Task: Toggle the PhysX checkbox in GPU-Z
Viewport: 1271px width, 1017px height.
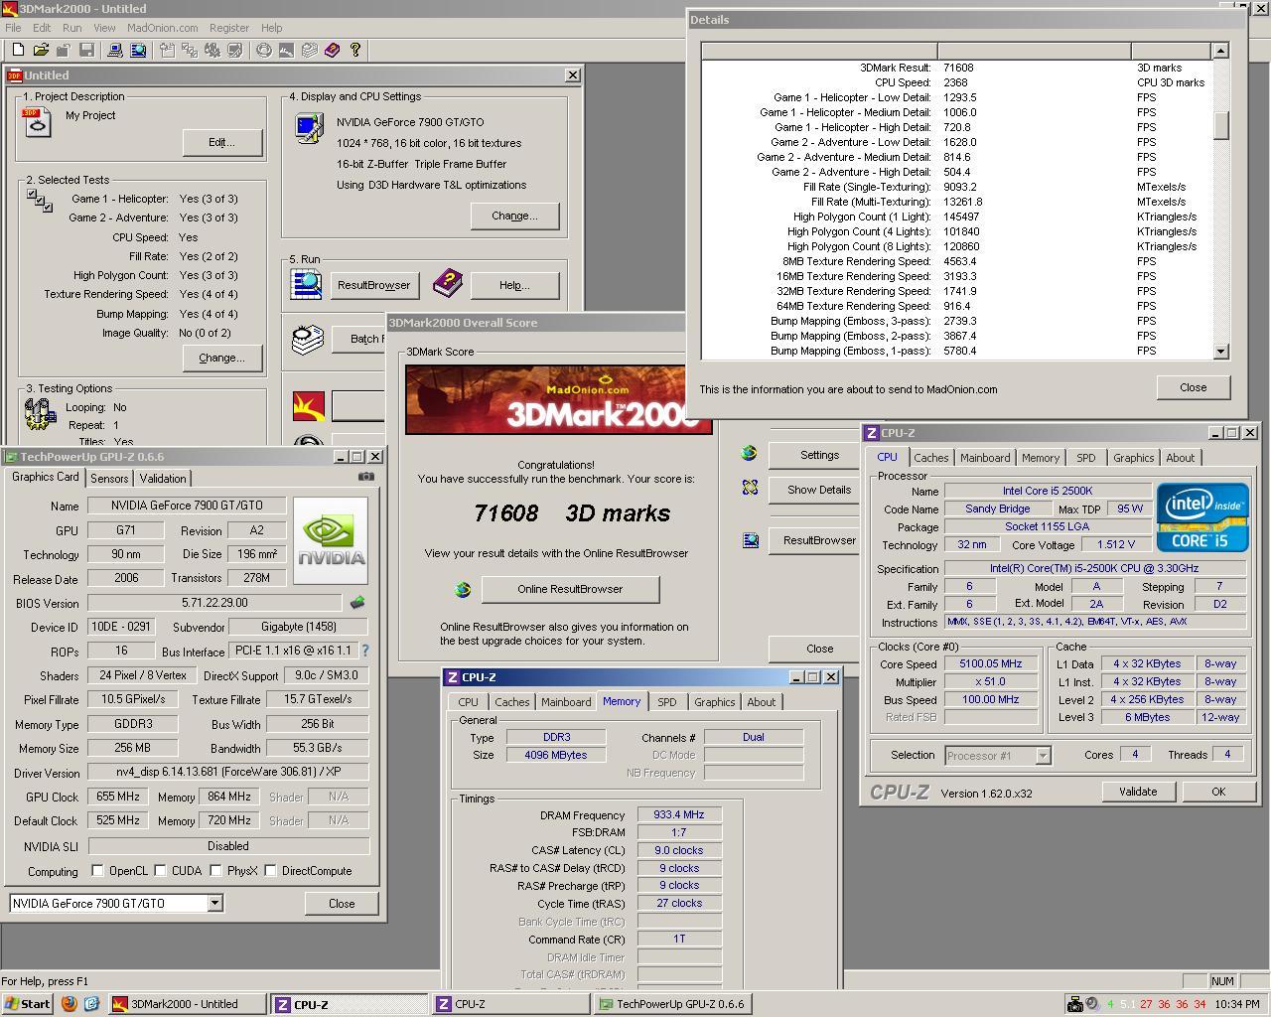Action: 215,871
